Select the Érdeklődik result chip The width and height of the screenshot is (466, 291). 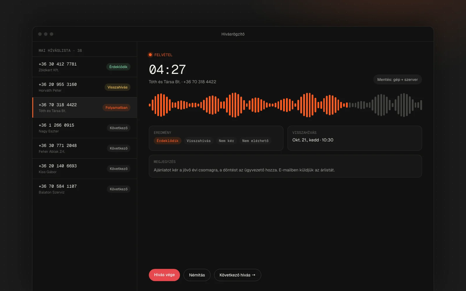click(x=167, y=141)
